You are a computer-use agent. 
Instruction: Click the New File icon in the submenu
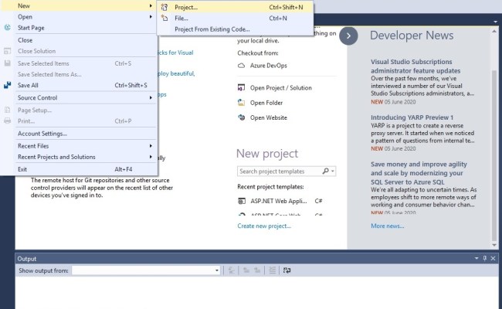tap(165, 18)
